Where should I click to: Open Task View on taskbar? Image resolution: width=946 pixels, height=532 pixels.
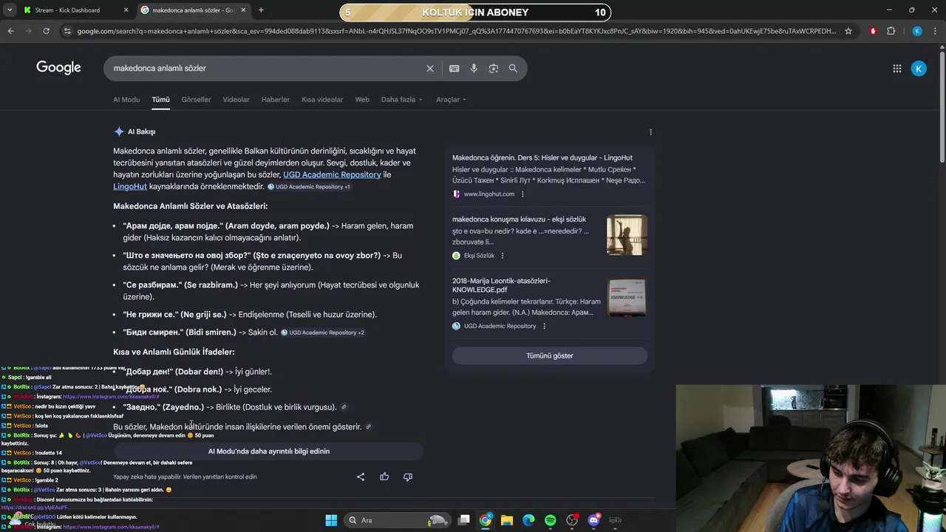(x=464, y=520)
